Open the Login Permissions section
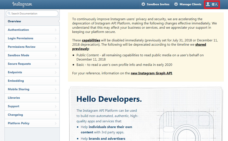Image resolution: width=228 pixels, height=141 pixels. point(32,39)
